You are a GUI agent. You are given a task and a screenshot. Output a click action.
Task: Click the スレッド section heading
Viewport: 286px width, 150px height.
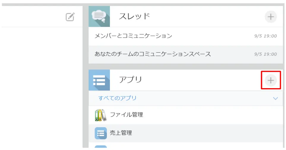134,17
